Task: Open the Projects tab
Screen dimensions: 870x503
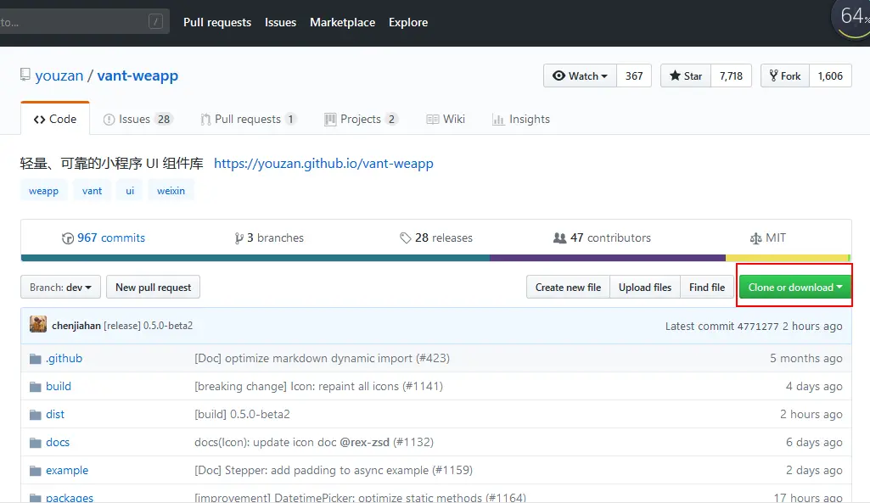Action: point(362,120)
